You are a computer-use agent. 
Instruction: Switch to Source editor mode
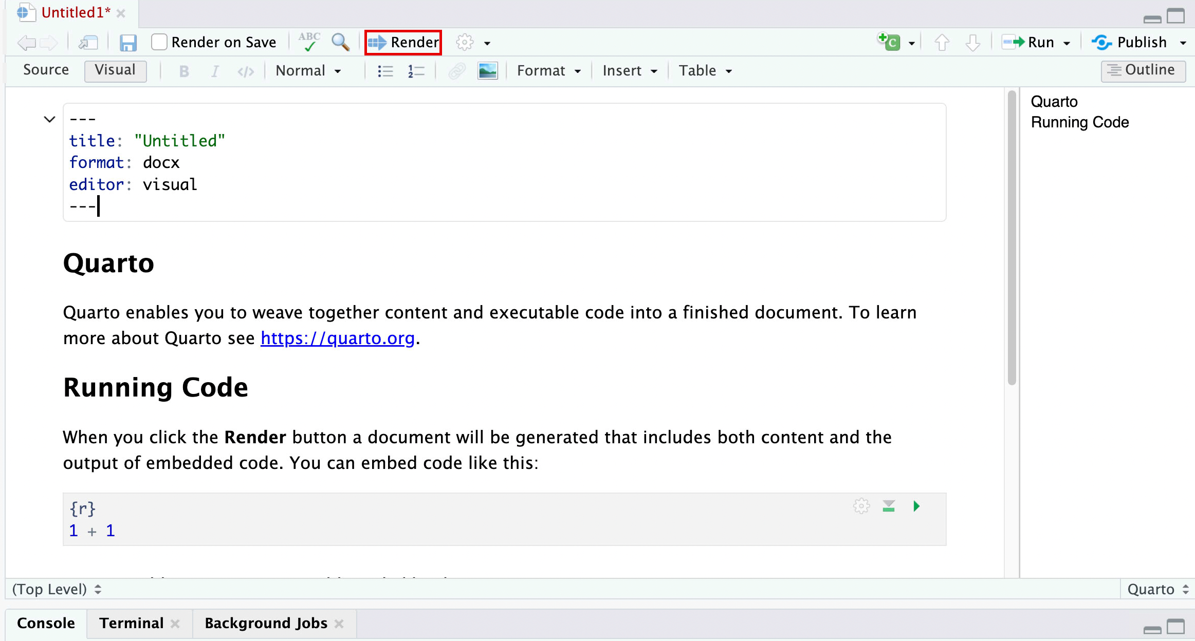[46, 70]
